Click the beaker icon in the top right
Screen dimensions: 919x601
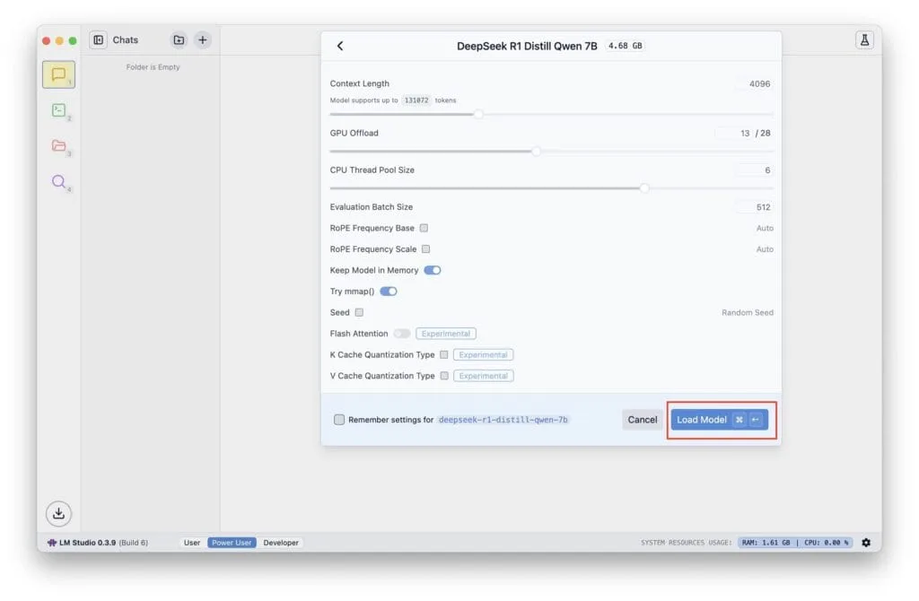pos(863,40)
